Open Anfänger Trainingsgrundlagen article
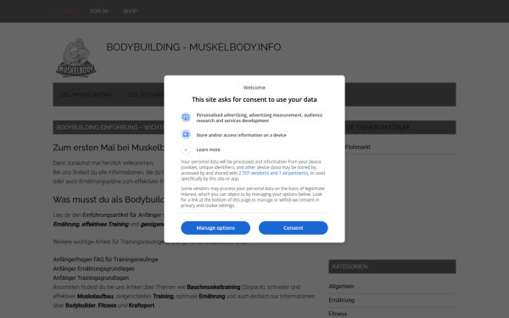Image resolution: width=509 pixels, height=318 pixels. [91, 278]
